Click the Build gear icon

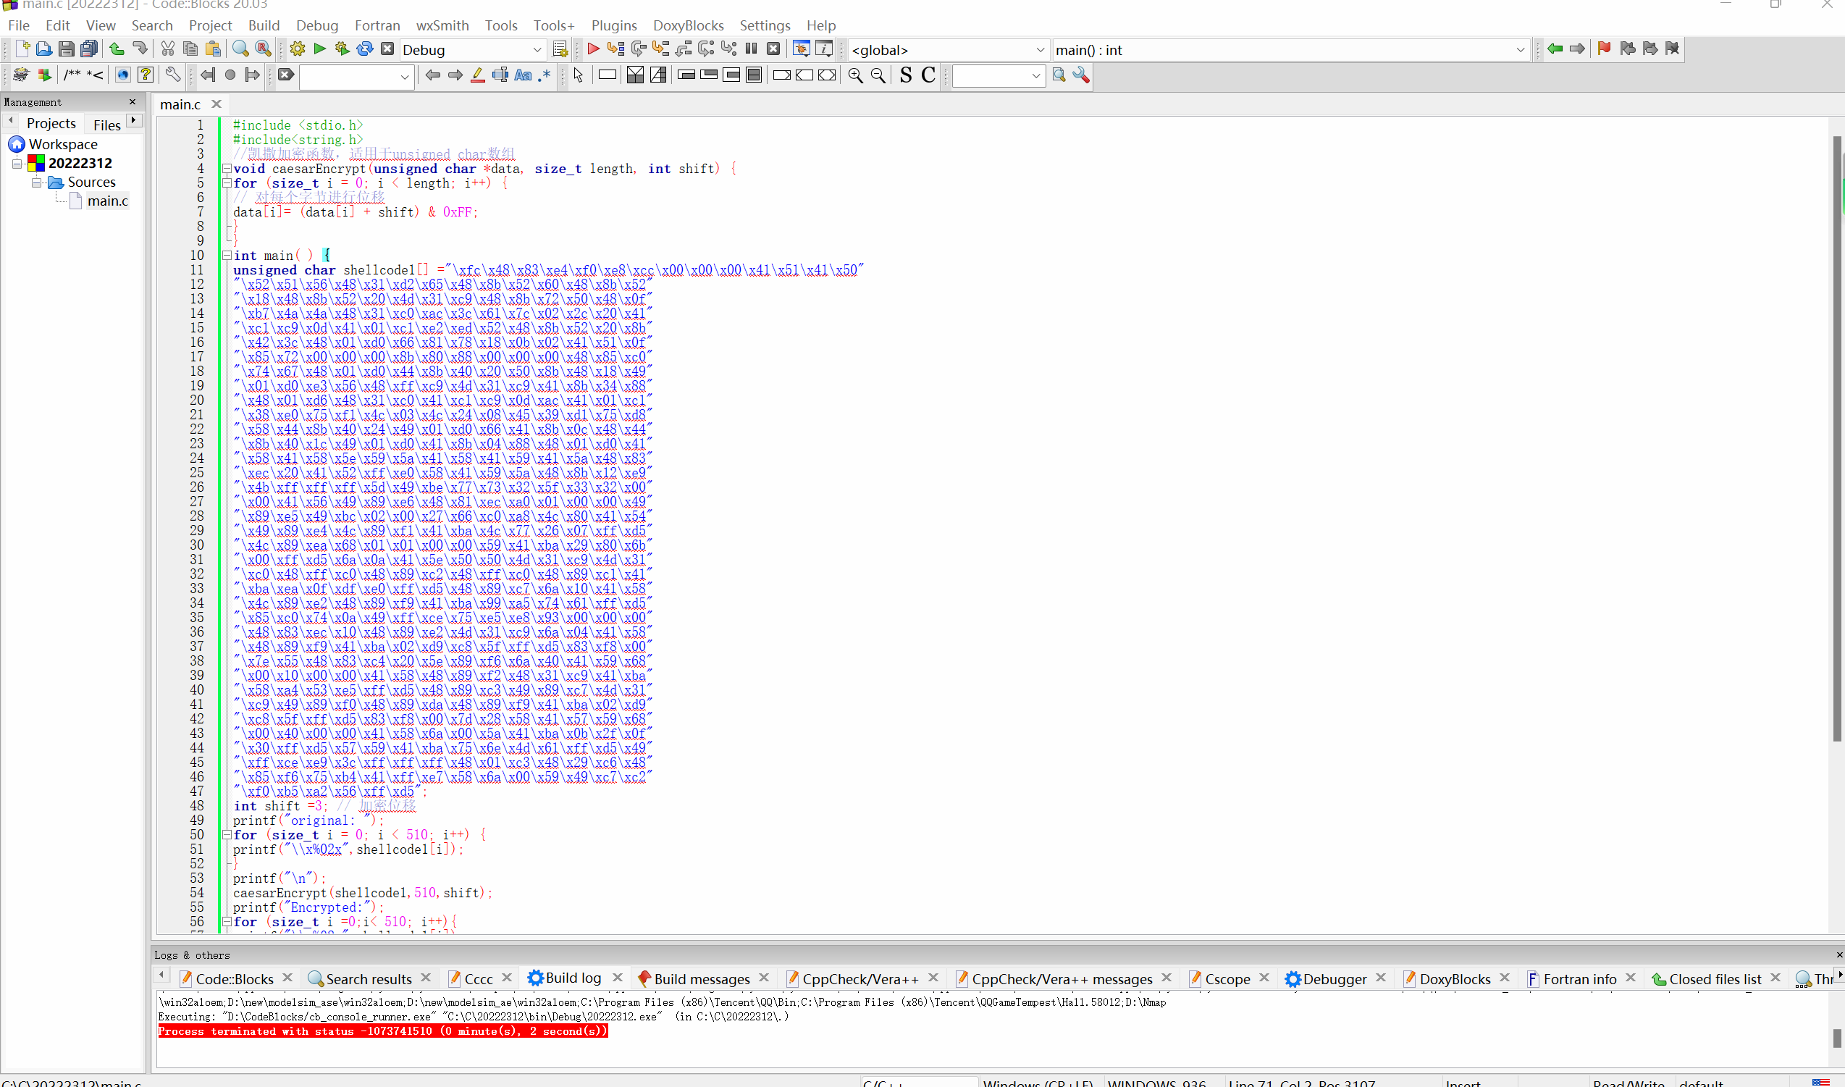(297, 49)
